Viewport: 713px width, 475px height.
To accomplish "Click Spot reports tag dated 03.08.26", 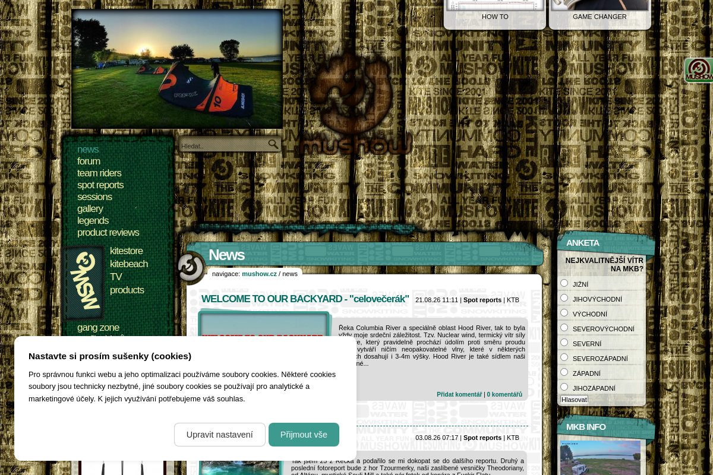I will point(482,438).
